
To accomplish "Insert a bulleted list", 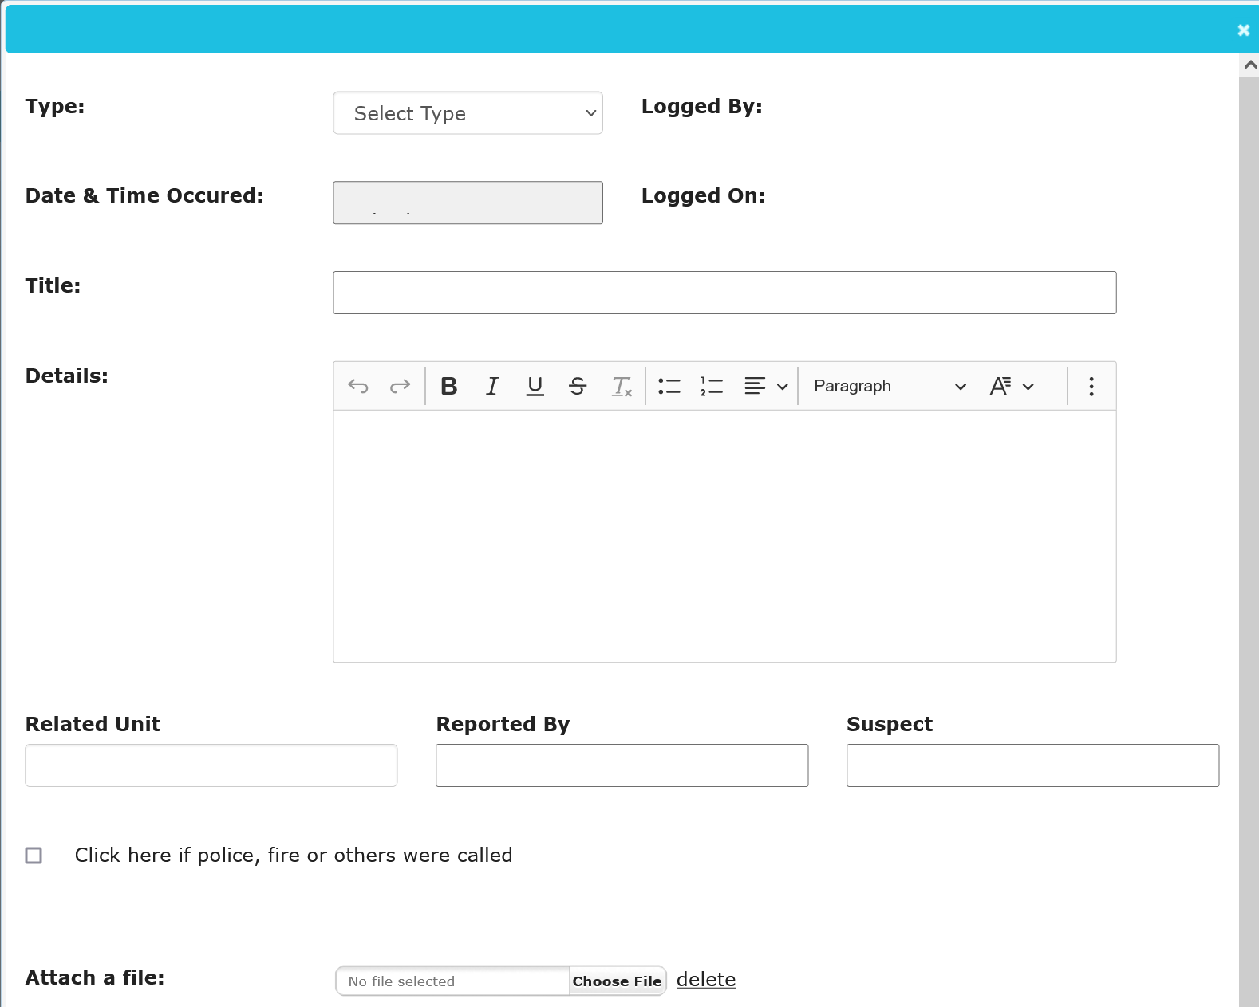I will click(x=669, y=387).
